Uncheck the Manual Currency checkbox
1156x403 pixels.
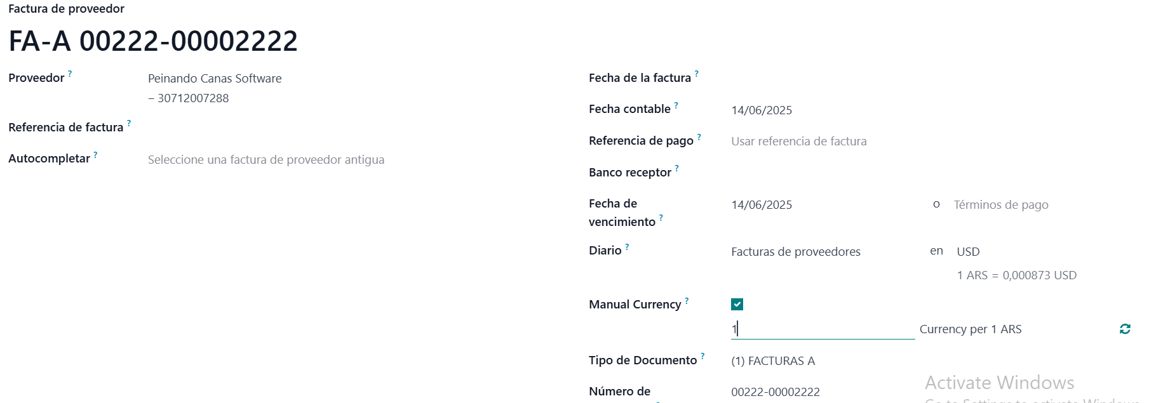pos(737,305)
